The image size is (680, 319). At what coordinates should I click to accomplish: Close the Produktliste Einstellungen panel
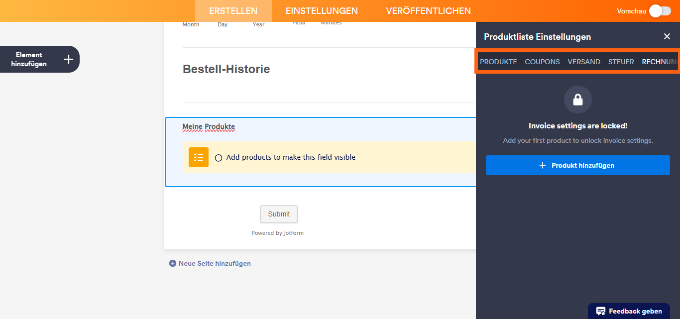[667, 36]
